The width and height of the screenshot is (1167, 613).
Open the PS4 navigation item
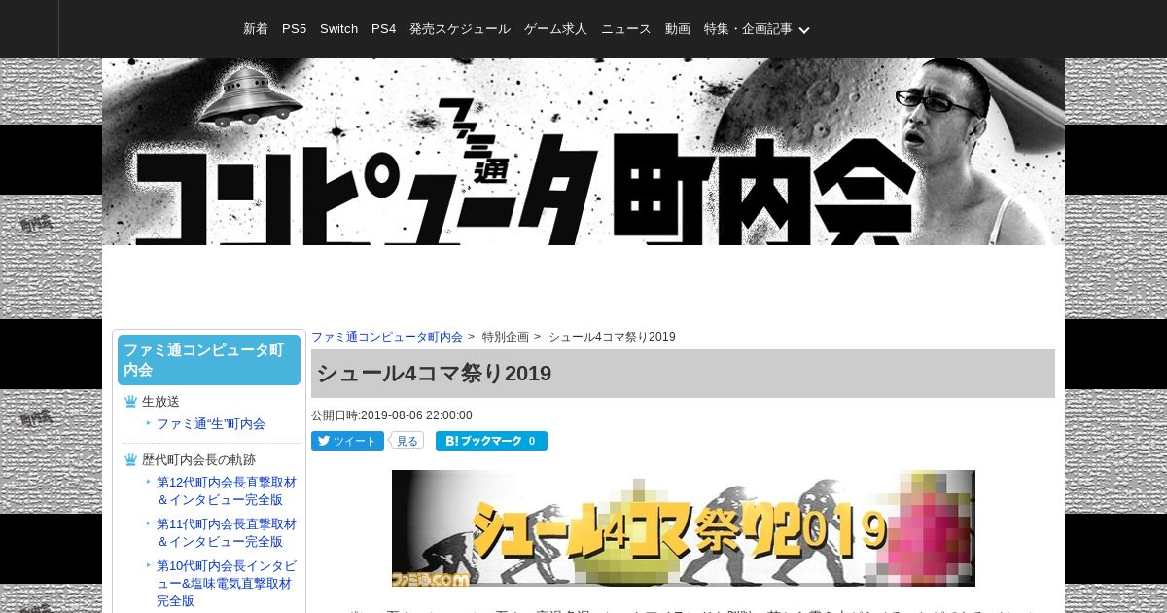click(383, 29)
